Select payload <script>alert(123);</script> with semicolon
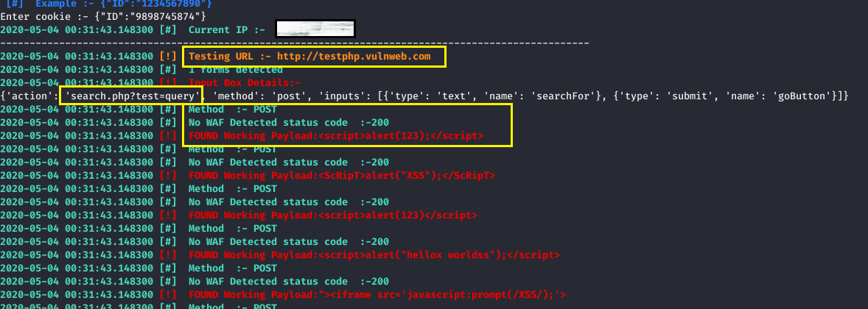The height and width of the screenshot is (309, 868). click(400, 136)
